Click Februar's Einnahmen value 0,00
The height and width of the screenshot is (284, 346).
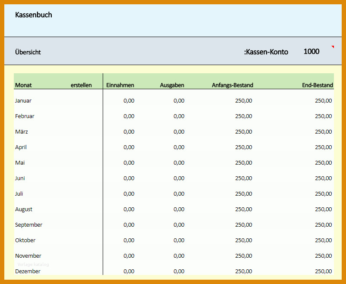pos(129,116)
